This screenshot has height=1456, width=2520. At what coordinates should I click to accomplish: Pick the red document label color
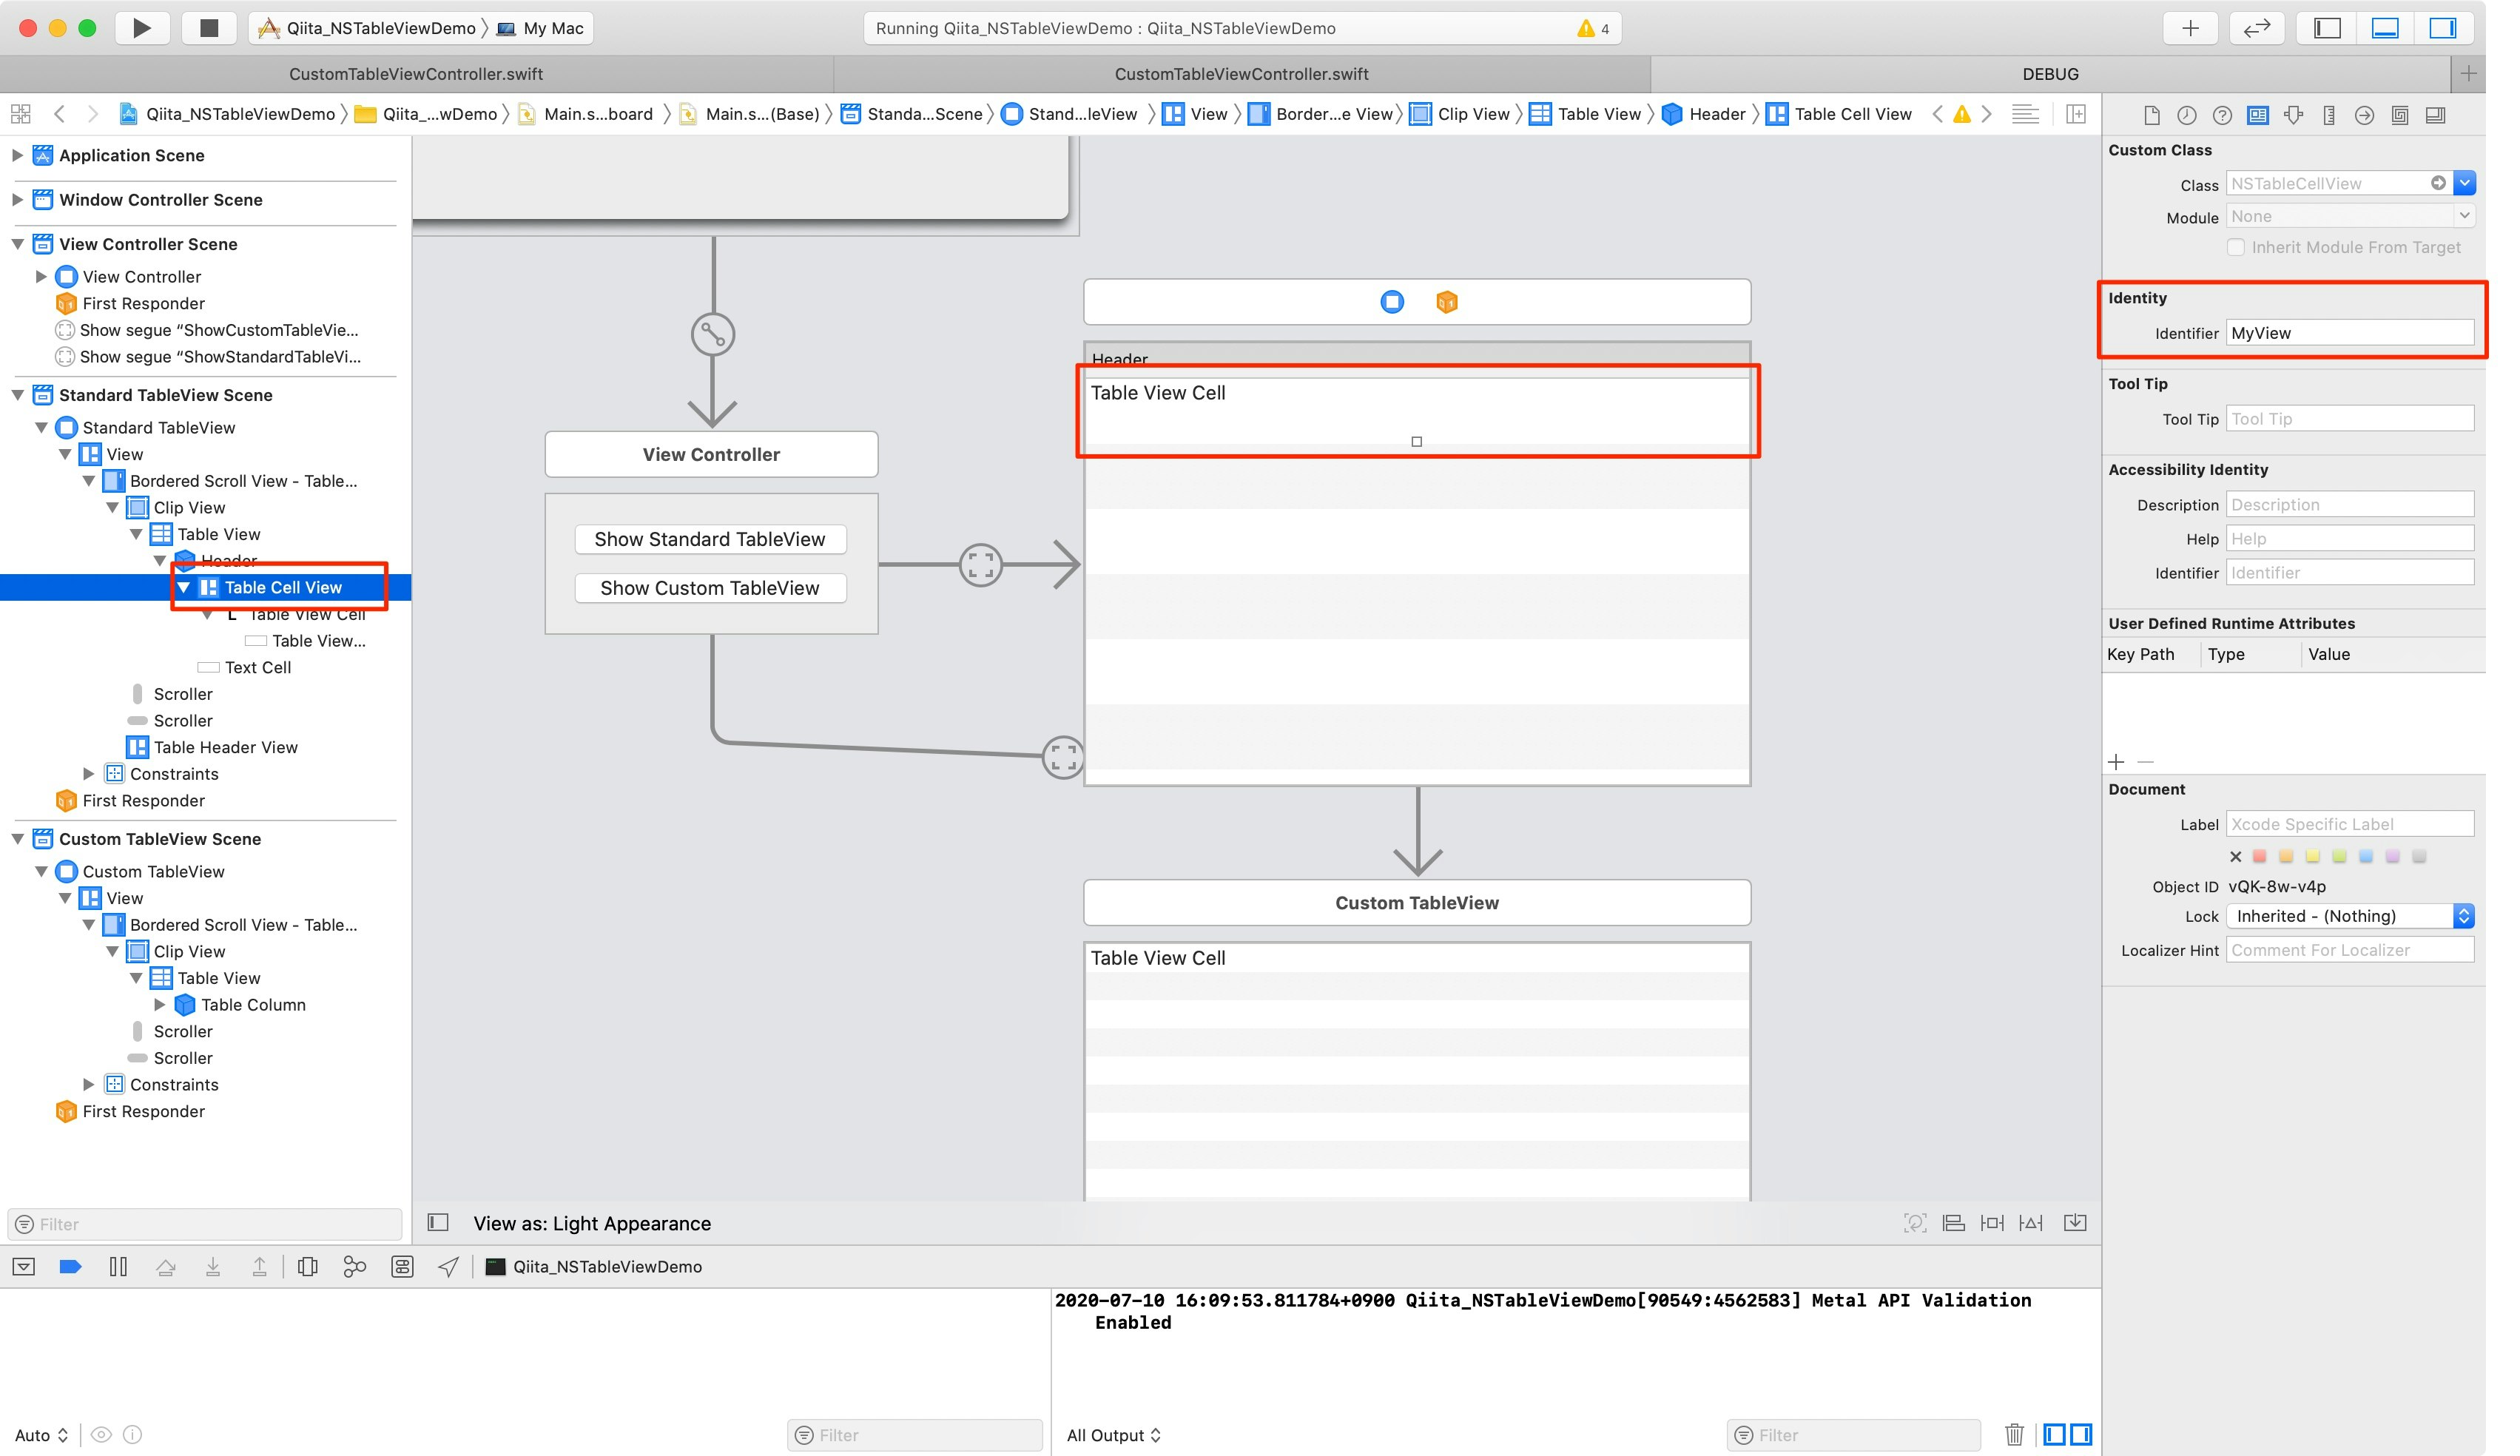pyautogui.click(x=2259, y=856)
